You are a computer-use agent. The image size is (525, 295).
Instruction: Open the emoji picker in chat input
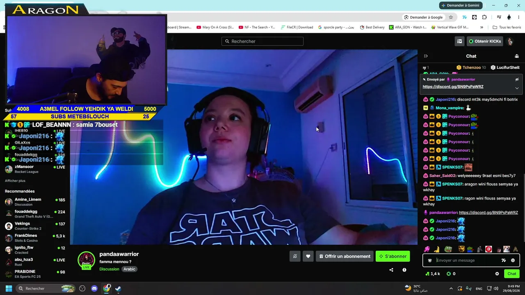point(513,260)
